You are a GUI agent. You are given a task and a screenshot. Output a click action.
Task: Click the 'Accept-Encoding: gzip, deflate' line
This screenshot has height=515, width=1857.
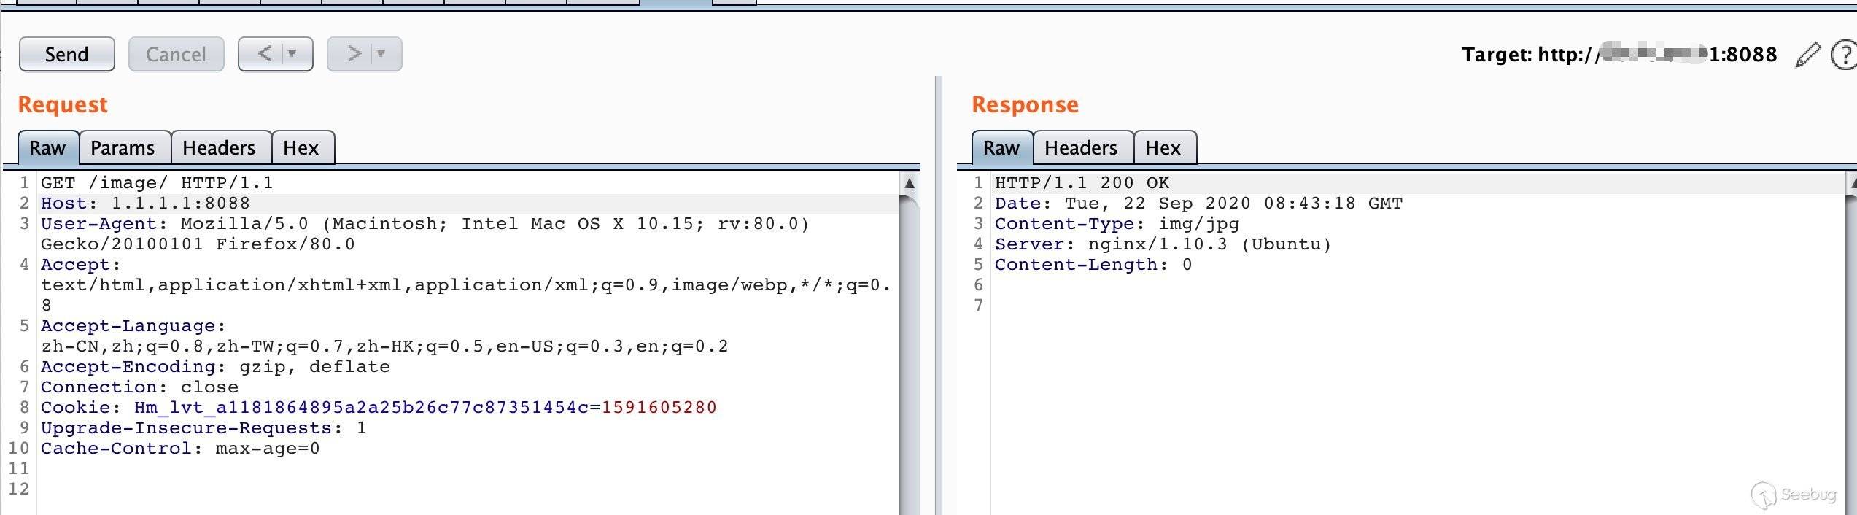(215, 367)
